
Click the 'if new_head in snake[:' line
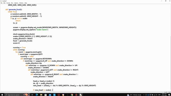click(x=43, y=90)
